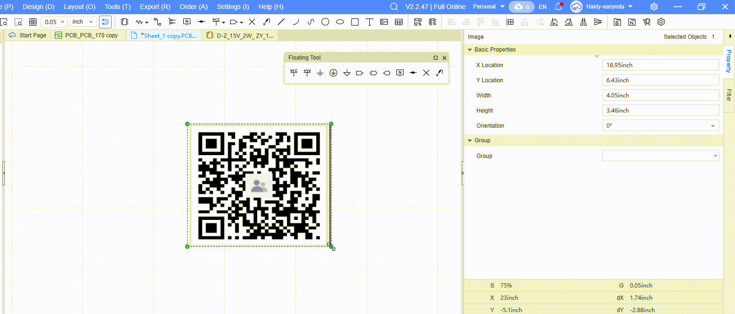Edit Width value field
This screenshot has width=735, height=314.
click(x=661, y=96)
